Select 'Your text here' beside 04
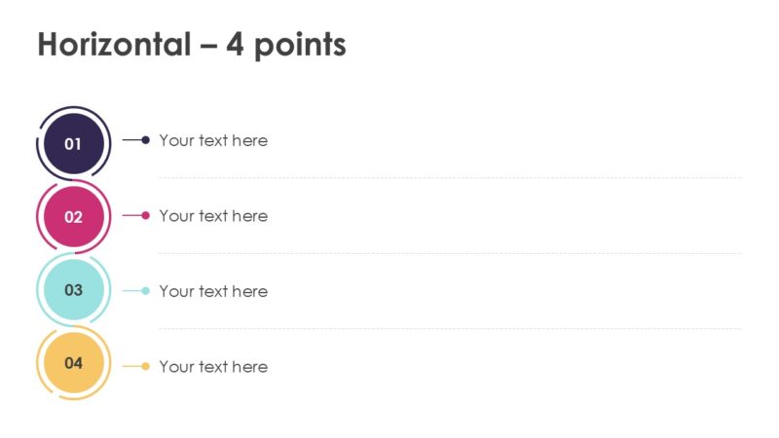 (x=213, y=367)
